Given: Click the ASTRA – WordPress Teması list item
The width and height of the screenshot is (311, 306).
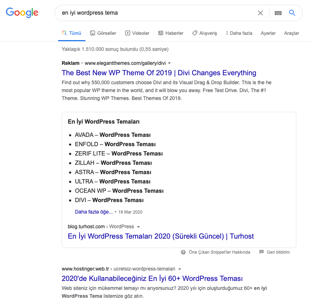Looking at the screenshot, I should (113, 172).
